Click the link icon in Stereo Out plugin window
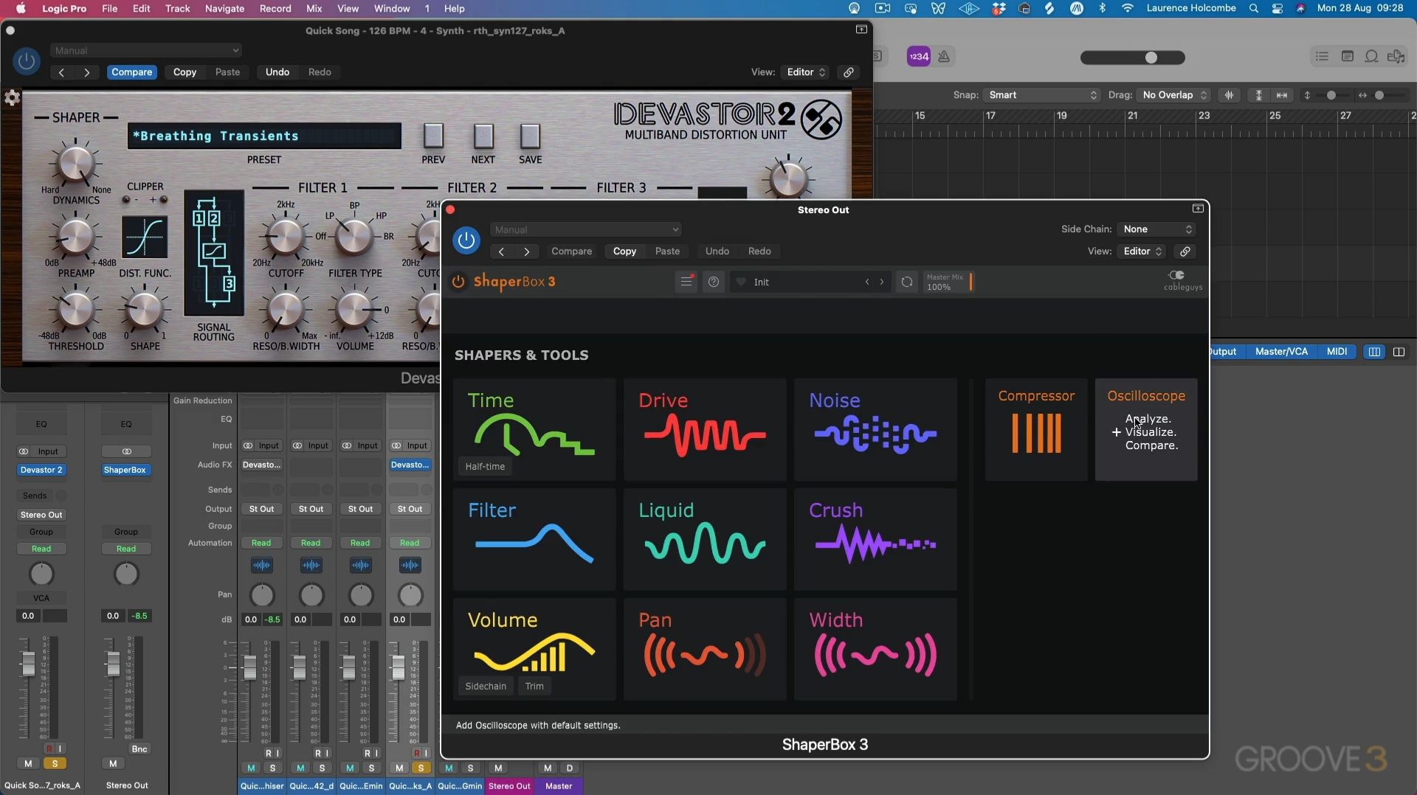Screen dimensions: 1417x795 pyautogui.click(x=1185, y=251)
